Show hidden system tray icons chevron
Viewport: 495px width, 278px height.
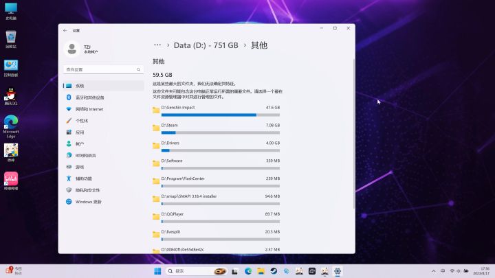point(434,271)
